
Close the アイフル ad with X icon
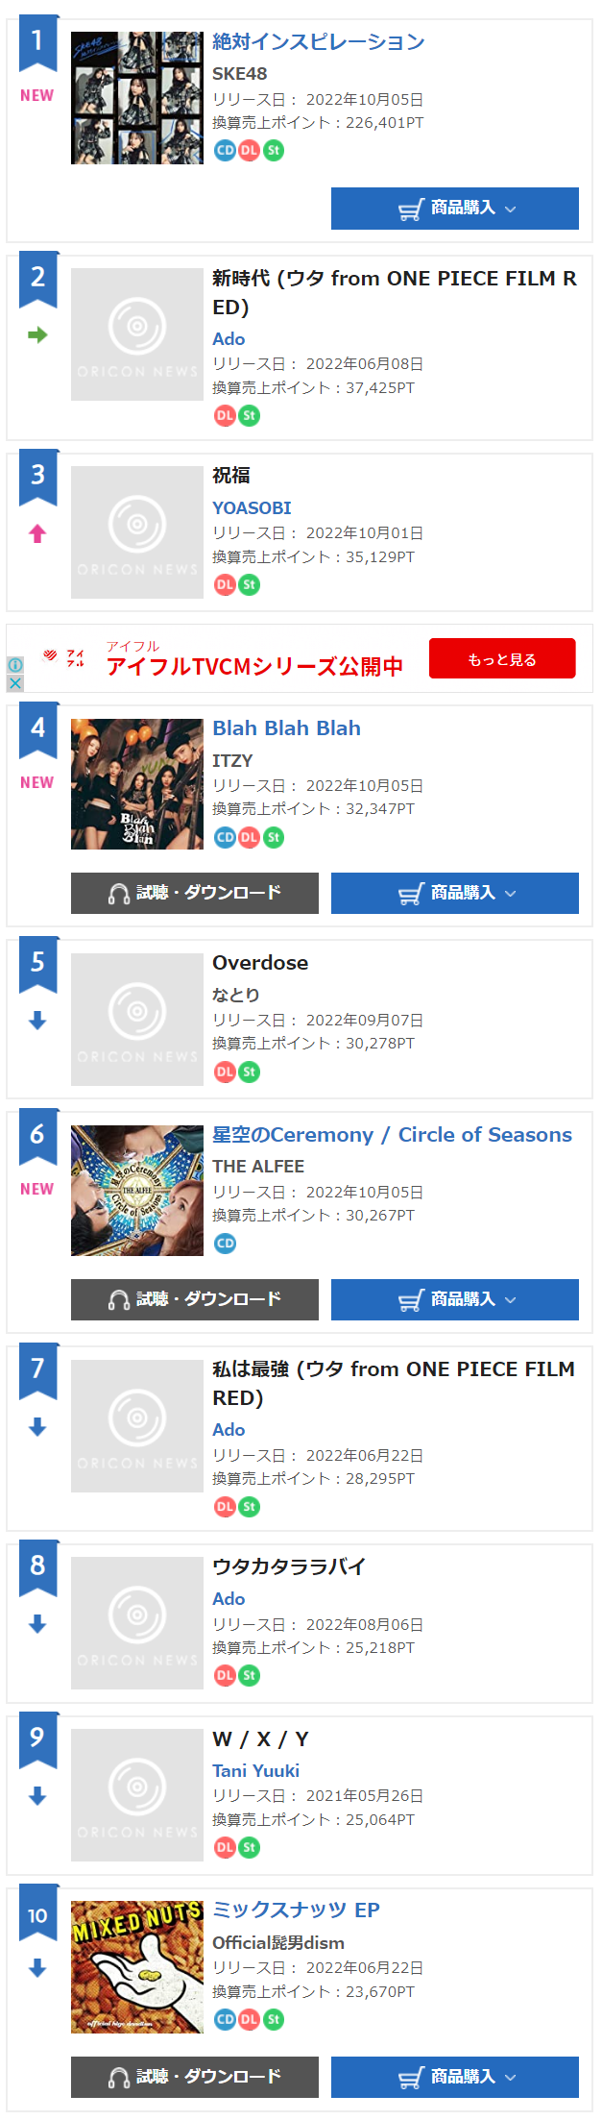pos(14,682)
